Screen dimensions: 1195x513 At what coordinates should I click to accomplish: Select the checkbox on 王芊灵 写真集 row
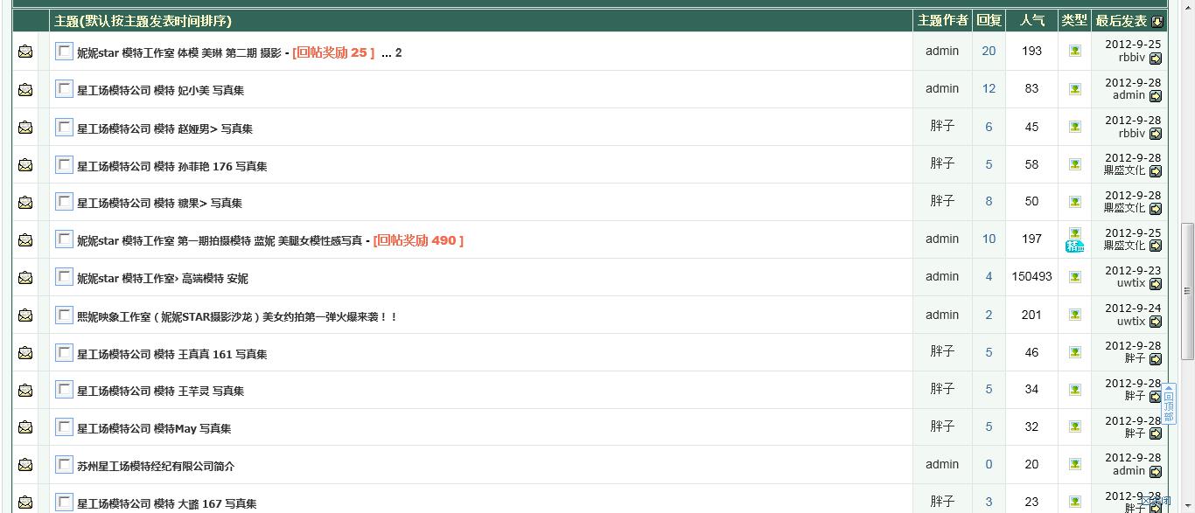(x=64, y=389)
